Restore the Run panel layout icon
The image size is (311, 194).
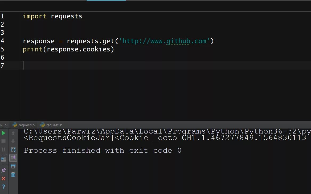coord(3,160)
